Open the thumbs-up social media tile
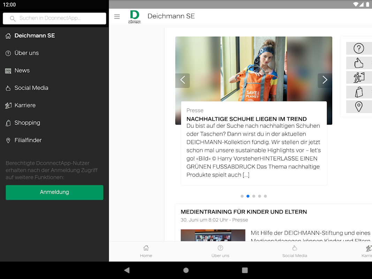 coord(359,63)
